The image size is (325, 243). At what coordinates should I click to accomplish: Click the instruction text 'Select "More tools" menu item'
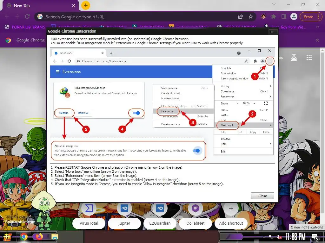coord(95,171)
